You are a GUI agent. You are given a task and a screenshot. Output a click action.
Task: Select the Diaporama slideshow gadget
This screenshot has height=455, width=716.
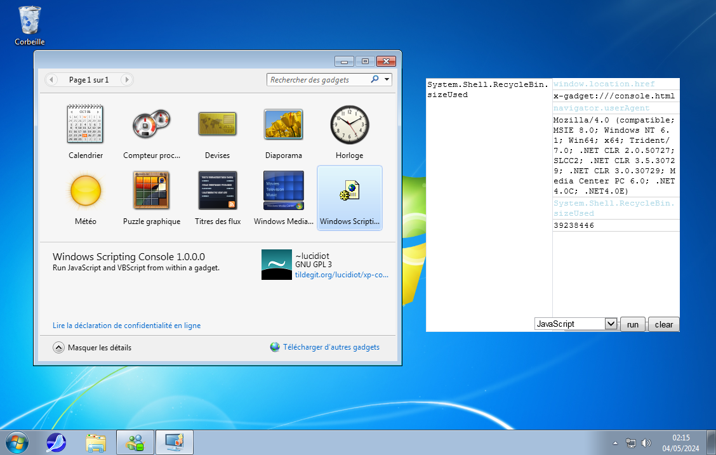283,124
